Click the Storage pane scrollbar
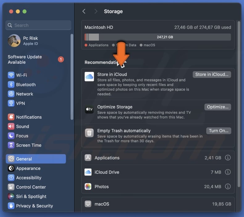 (239, 104)
